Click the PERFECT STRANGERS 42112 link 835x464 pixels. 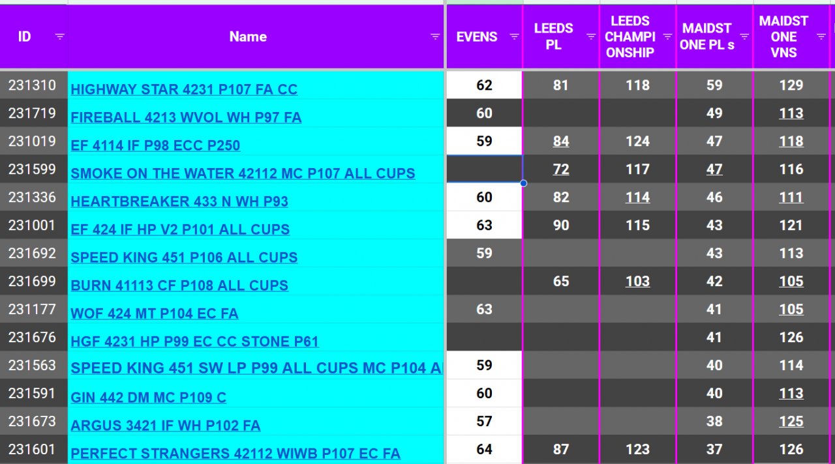point(235,454)
